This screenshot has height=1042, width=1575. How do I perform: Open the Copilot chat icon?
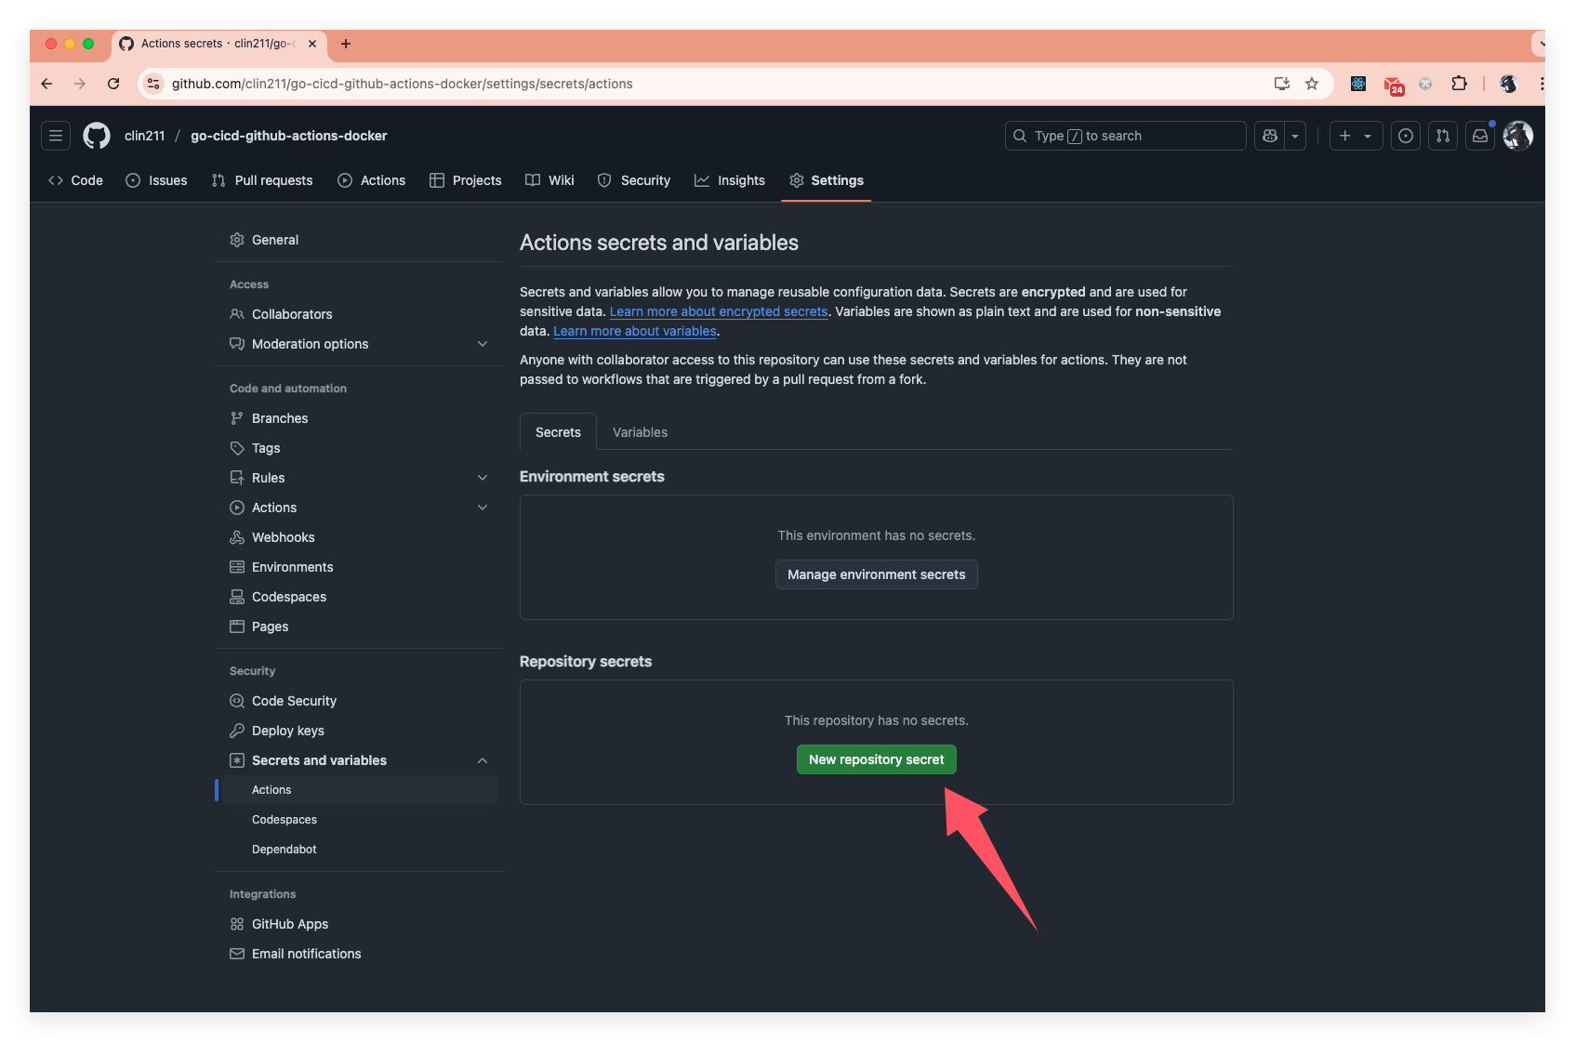[x=1270, y=136]
